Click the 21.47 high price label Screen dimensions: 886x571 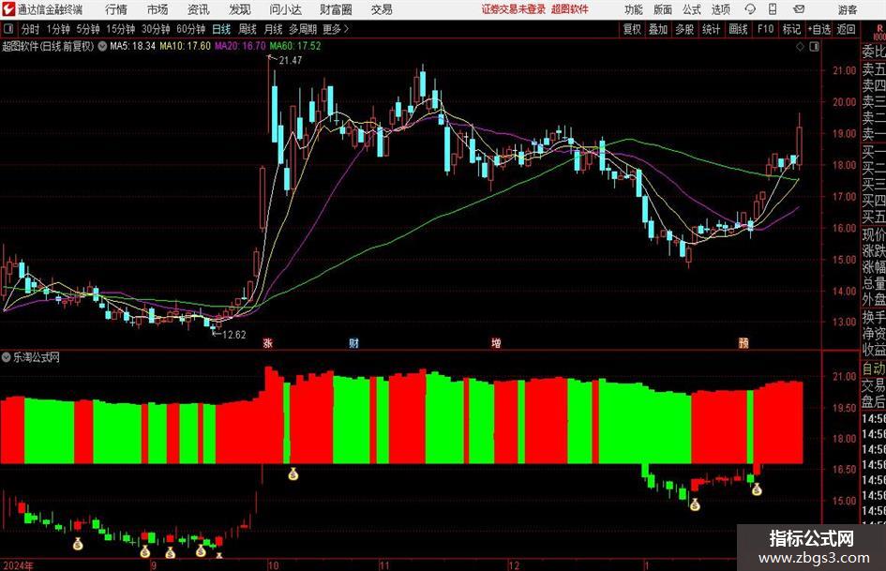(291, 61)
